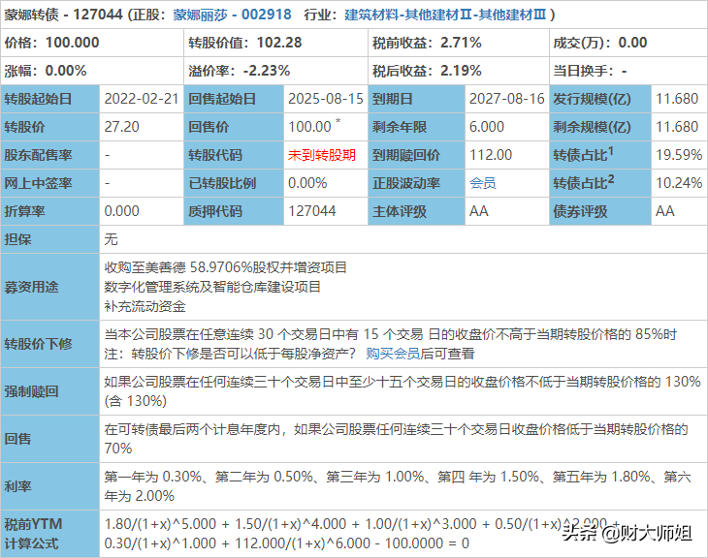This screenshot has width=708, height=558.
Task: Click the 19.59% value
Action: [679, 155]
